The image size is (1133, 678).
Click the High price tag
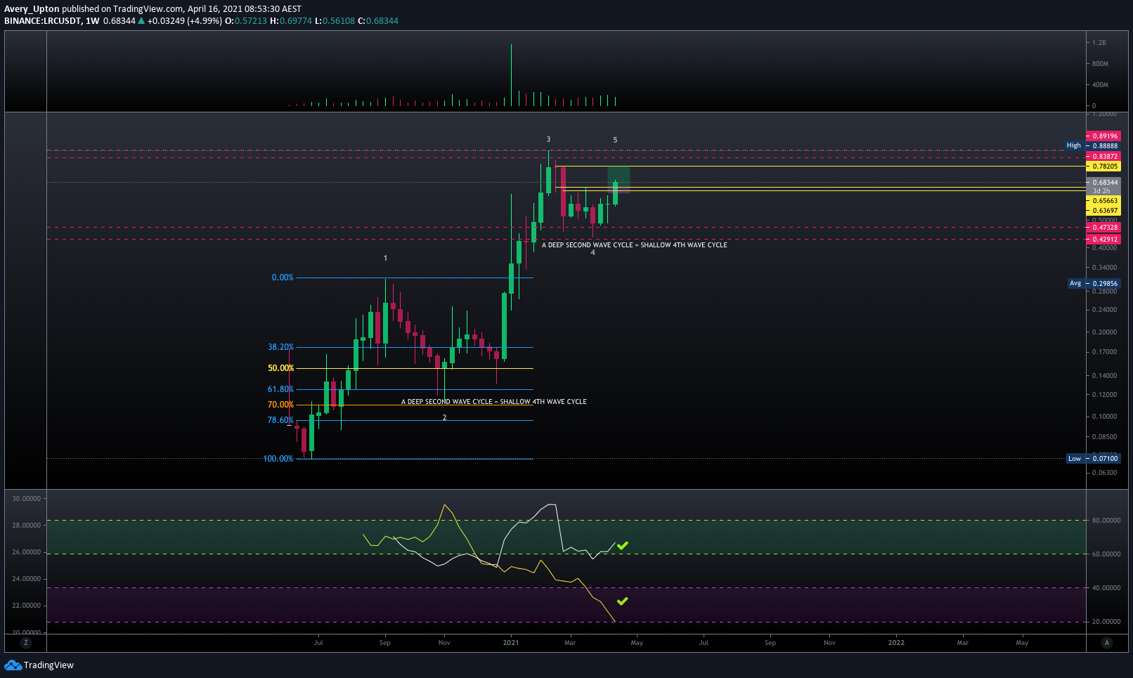pyautogui.click(x=1074, y=145)
